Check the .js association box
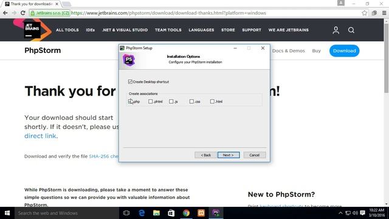 tap(171, 102)
